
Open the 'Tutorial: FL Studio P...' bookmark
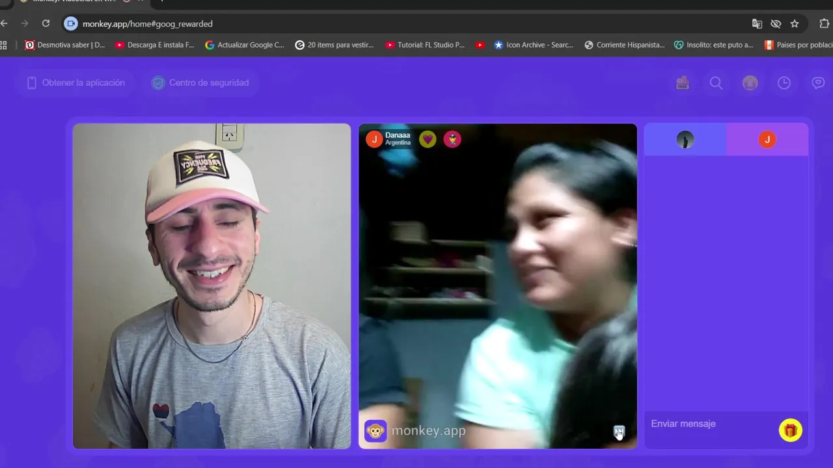(425, 45)
